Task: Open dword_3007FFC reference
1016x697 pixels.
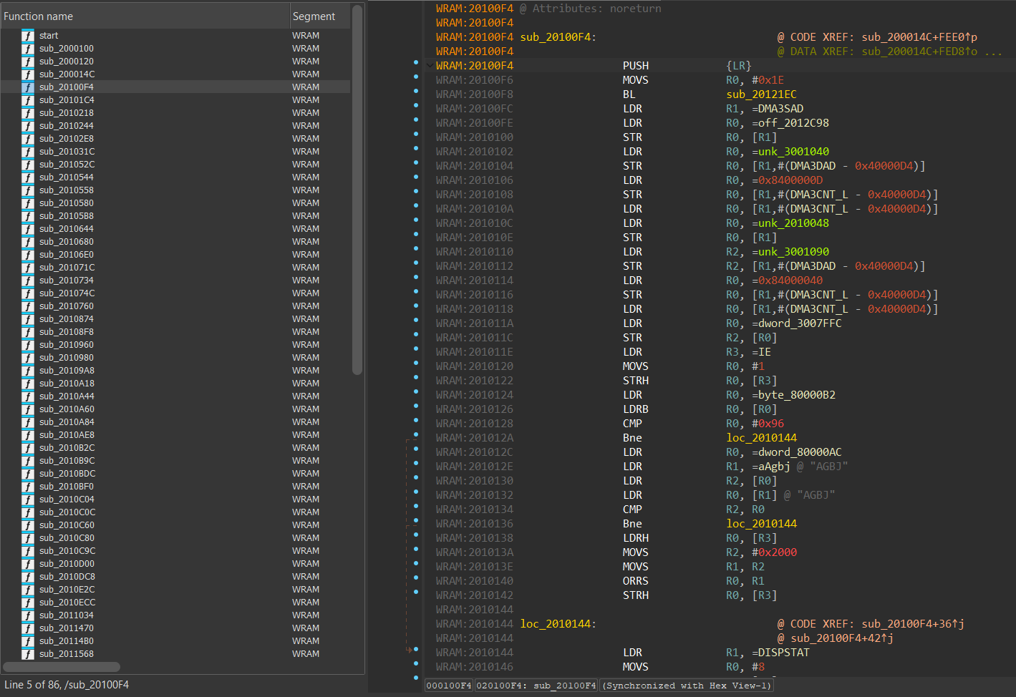Action: (800, 323)
